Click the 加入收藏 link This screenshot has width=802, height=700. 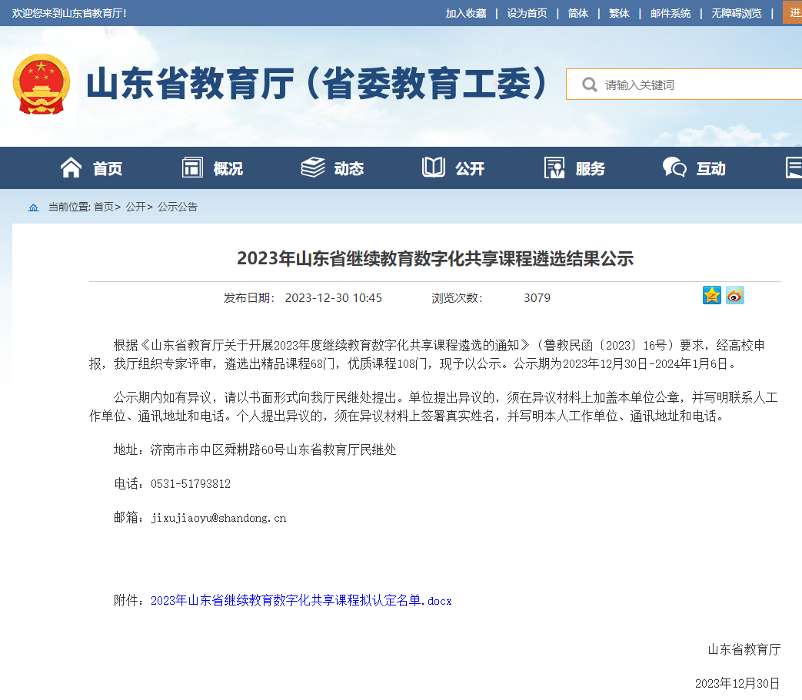(x=466, y=13)
